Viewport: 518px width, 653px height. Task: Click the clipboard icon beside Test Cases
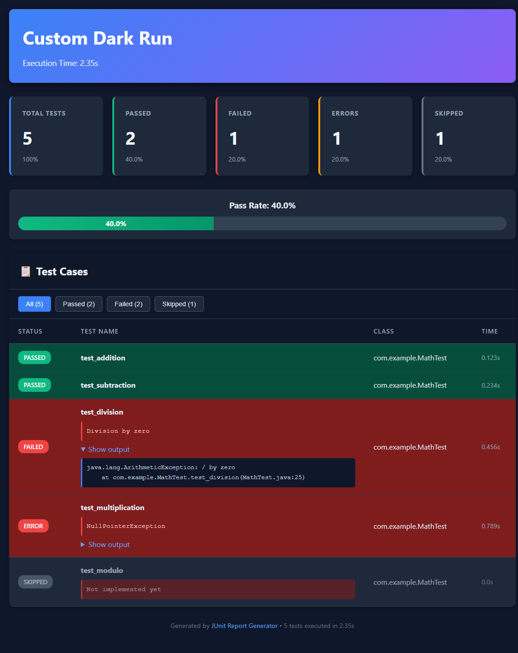coord(25,272)
